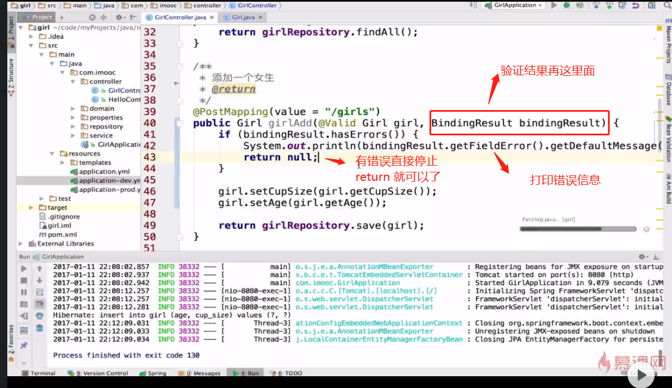The width and height of the screenshot is (672, 388).
Task: Open the 6: TODO tool window tab
Action: 286,373
